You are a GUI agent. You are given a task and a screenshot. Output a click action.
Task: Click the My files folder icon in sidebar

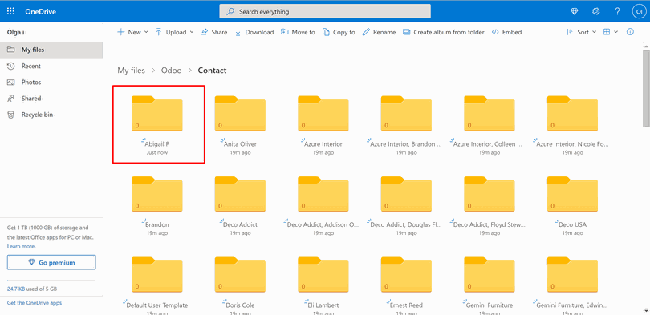[11, 50]
